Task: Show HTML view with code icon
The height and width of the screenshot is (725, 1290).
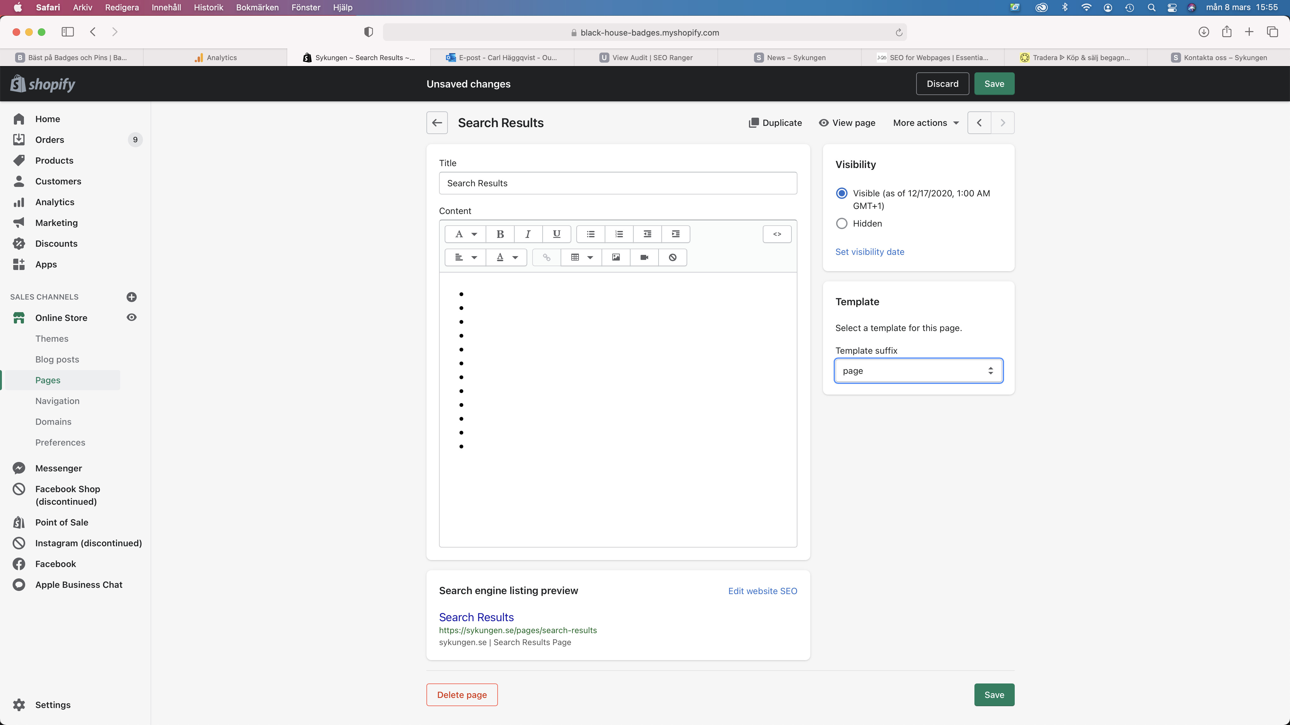Action: tap(777, 234)
